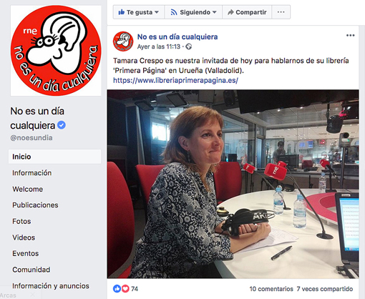Screen dimensions: 365x299
Task: Click the post's small page avatar
Action: [x=123, y=41]
